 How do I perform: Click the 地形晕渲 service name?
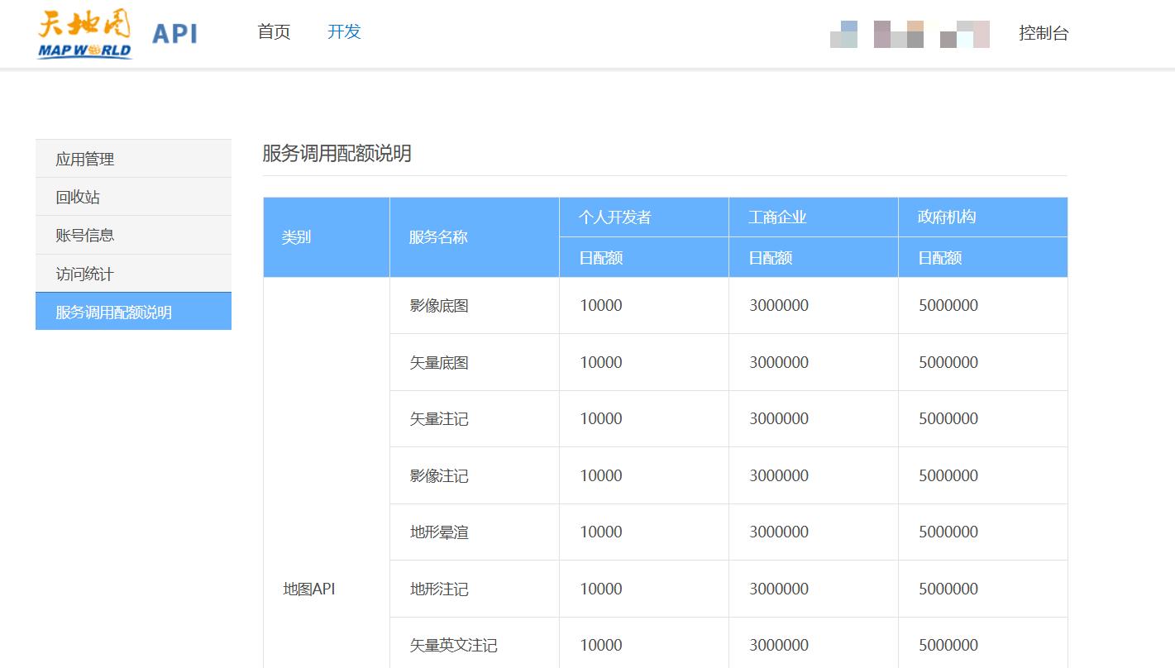coord(439,532)
